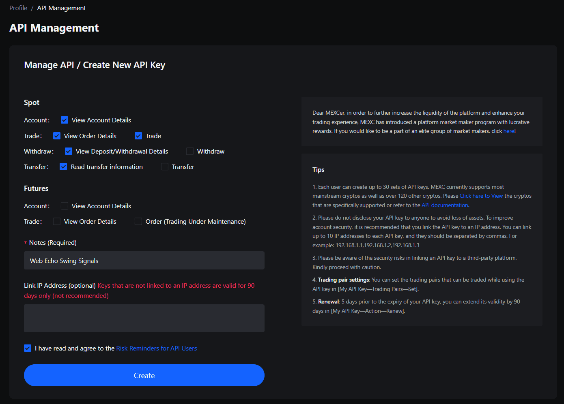This screenshot has width=564, height=404.
Task: Uncheck View Deposit/Withdrawal Details
Action: point(68,151)
